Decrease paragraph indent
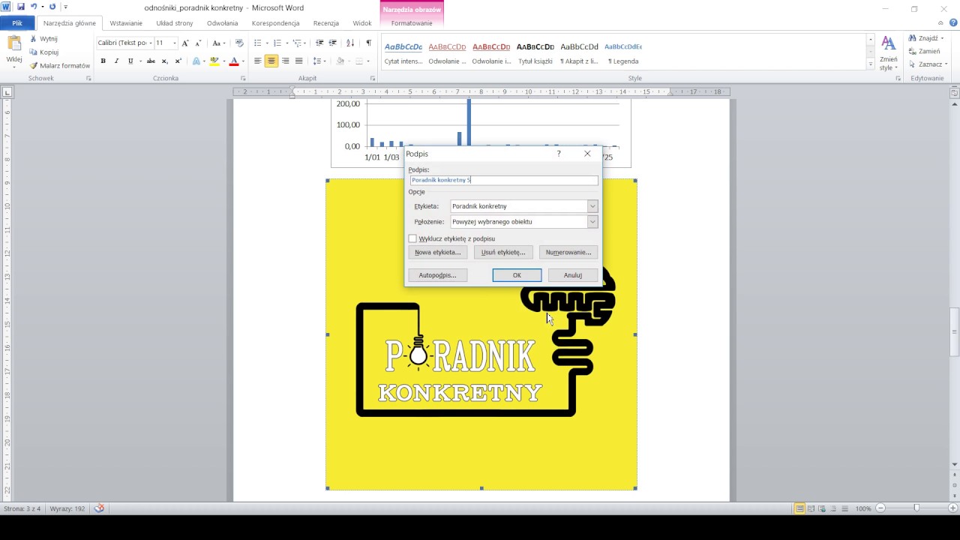This screenshot has width=960, height=540. pyautogui.click(x=319, y=43)
